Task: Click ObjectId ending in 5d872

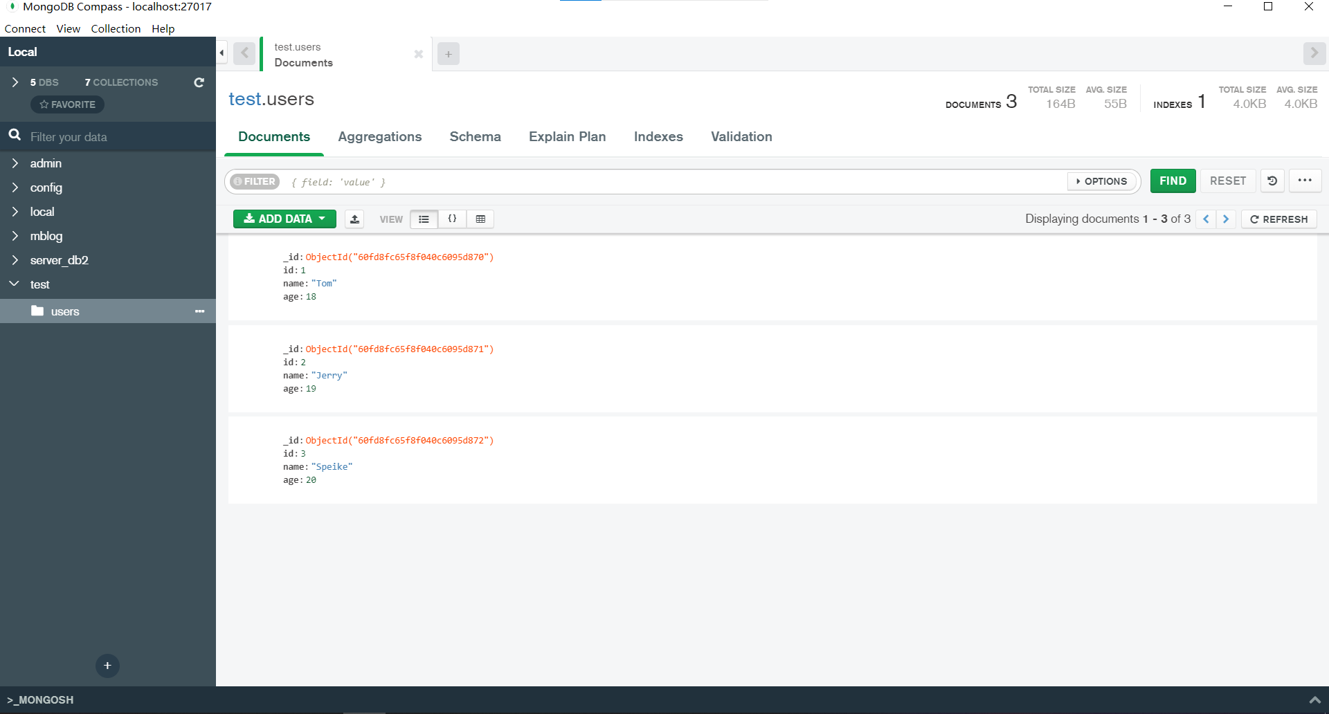Action: click(x=399, y=441)
